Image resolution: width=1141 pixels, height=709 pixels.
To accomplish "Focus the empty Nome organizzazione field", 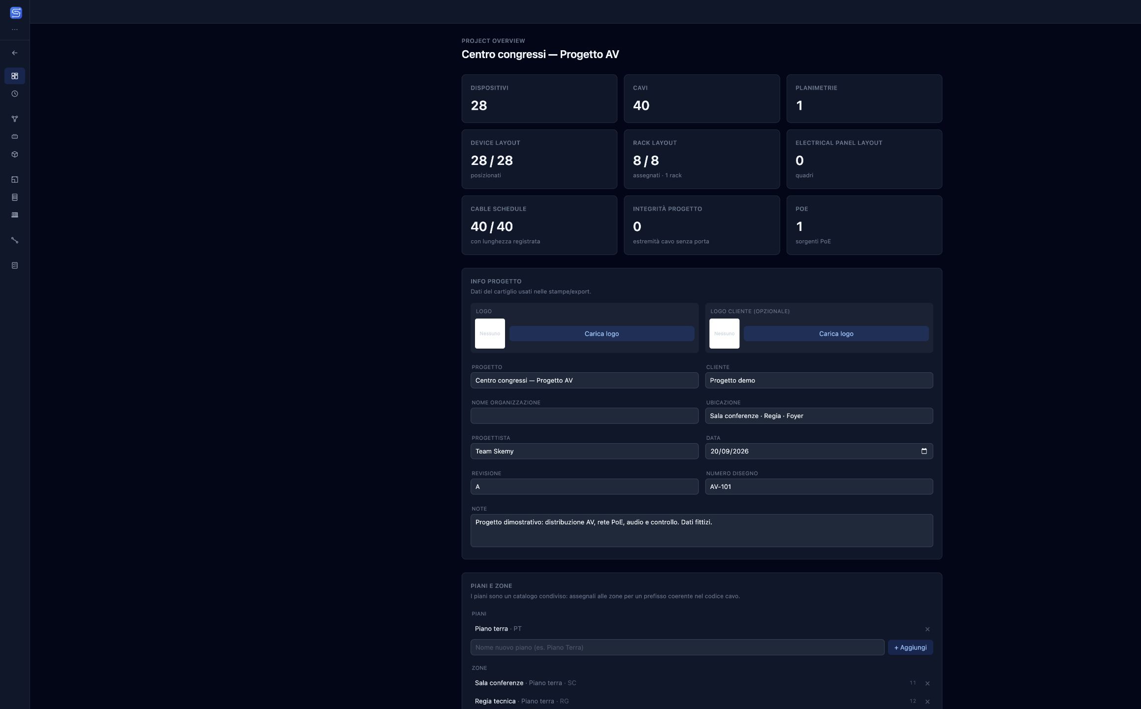I will [584, 416].
